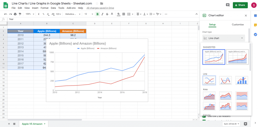Open the View menu
The image size is (260, 127).
click(x=27, y=8)
